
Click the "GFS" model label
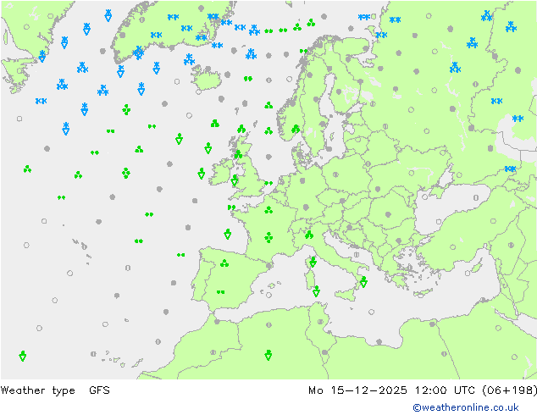coord(99,390)
